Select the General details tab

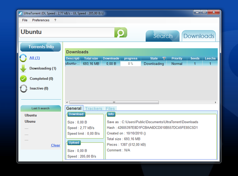coord(74,108)
